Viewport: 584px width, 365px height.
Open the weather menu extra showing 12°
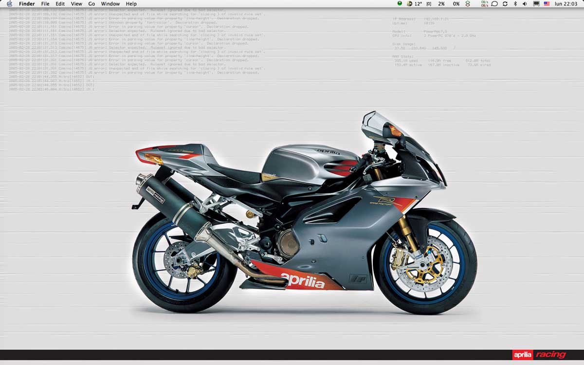click(414, 3)
